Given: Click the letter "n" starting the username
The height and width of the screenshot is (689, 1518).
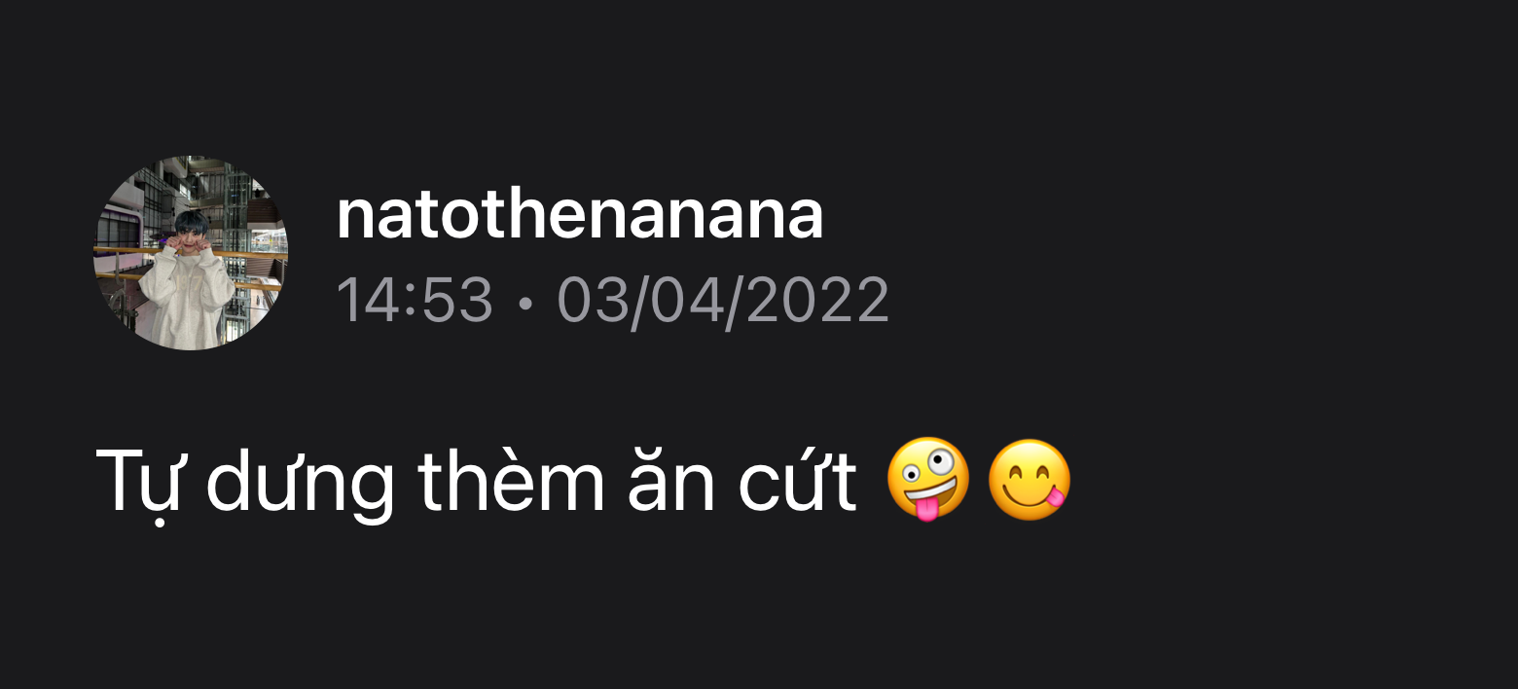Looking at the screenshot, I should 353,221.
